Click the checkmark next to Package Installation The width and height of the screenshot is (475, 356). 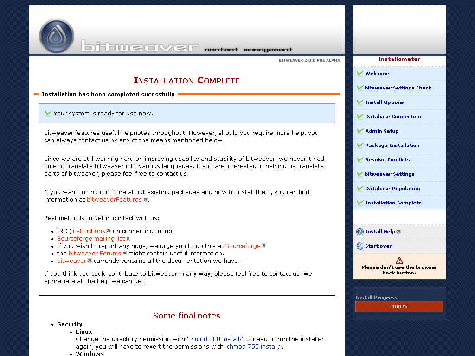point(360,145)
